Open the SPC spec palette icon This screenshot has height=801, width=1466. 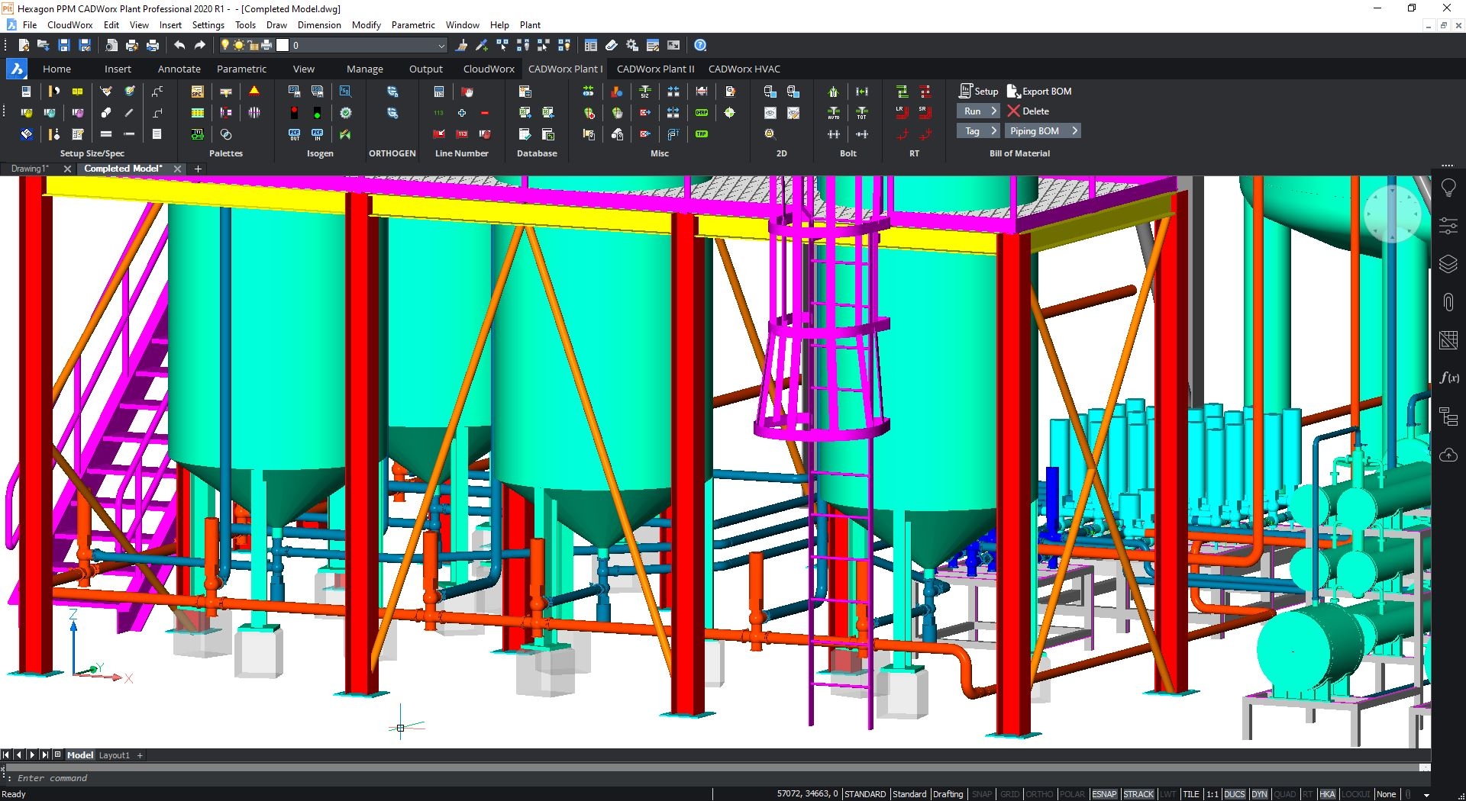pos(197,92)
